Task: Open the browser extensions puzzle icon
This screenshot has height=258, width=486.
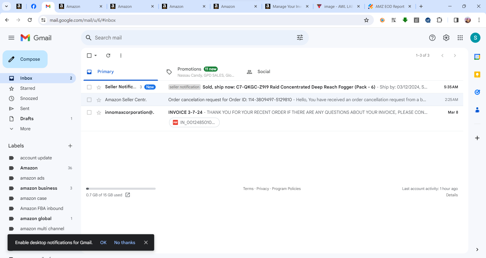Action: pyautogui.click(x=439, y=20)
